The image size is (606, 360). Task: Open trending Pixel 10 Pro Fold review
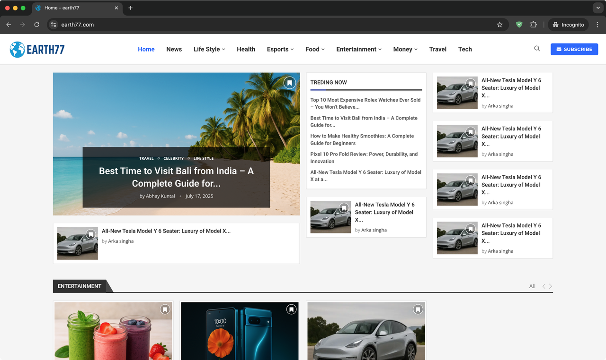364,157
